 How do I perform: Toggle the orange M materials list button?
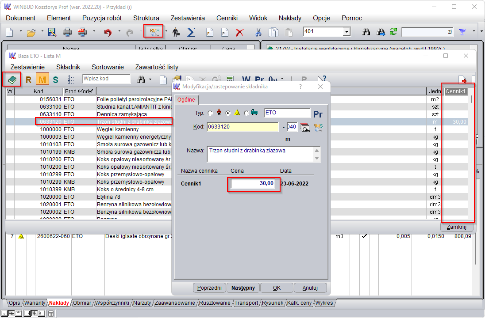point(42,79)
